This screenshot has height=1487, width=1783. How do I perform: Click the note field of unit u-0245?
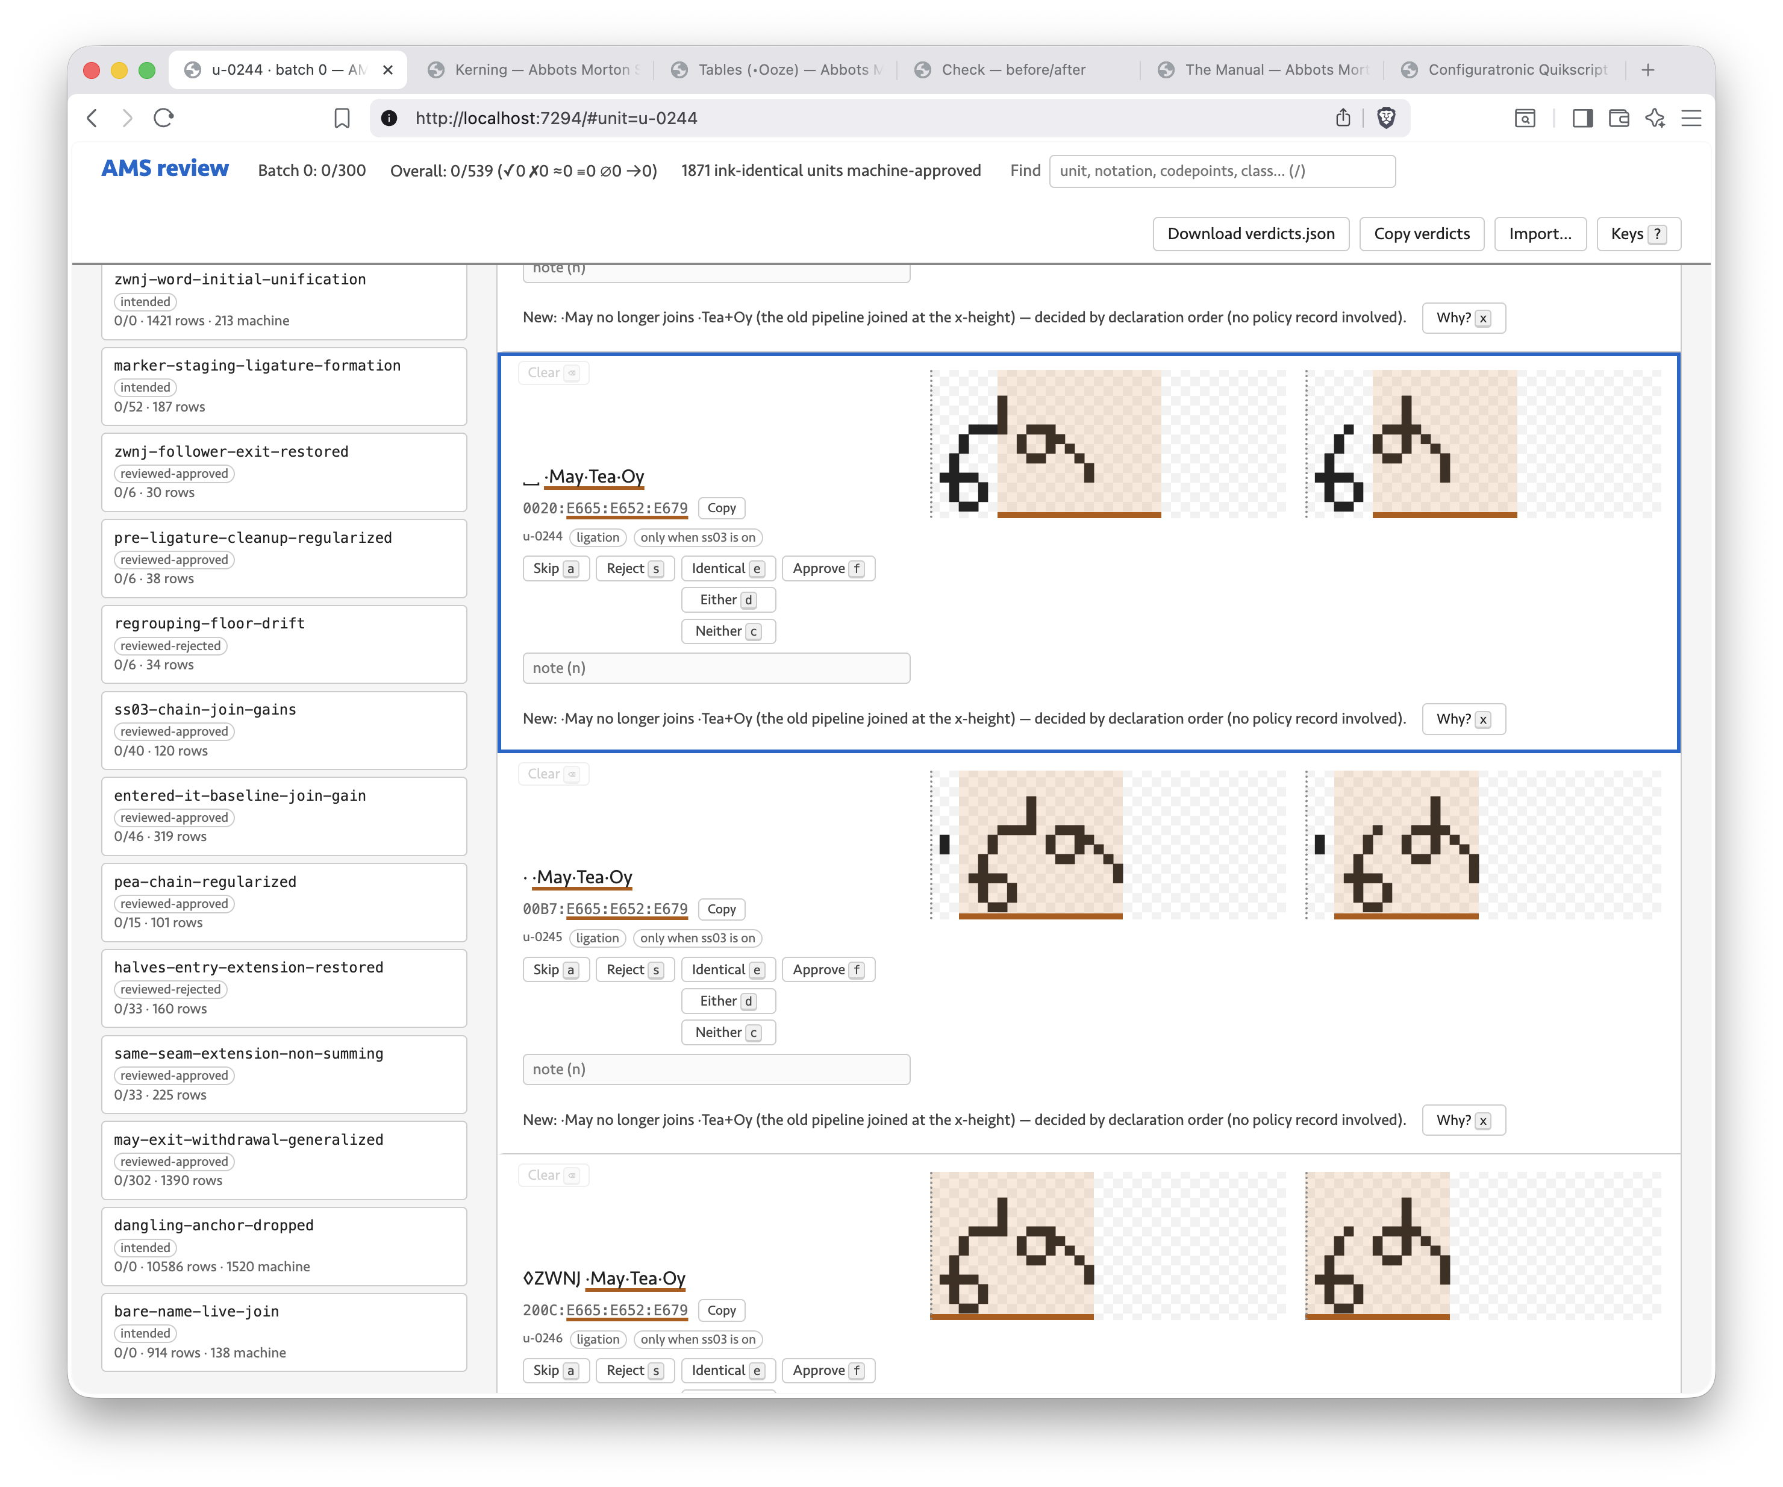(716, 1070)
